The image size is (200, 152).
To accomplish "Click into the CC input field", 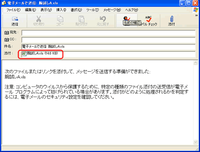I will pyautogui.click(x=108, y=40).
